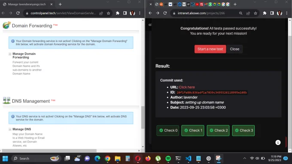Screen dimensions: 292x164
Task: Click Extensions puzzle icon in left Chrome window
Action: [x=118, y=13]
